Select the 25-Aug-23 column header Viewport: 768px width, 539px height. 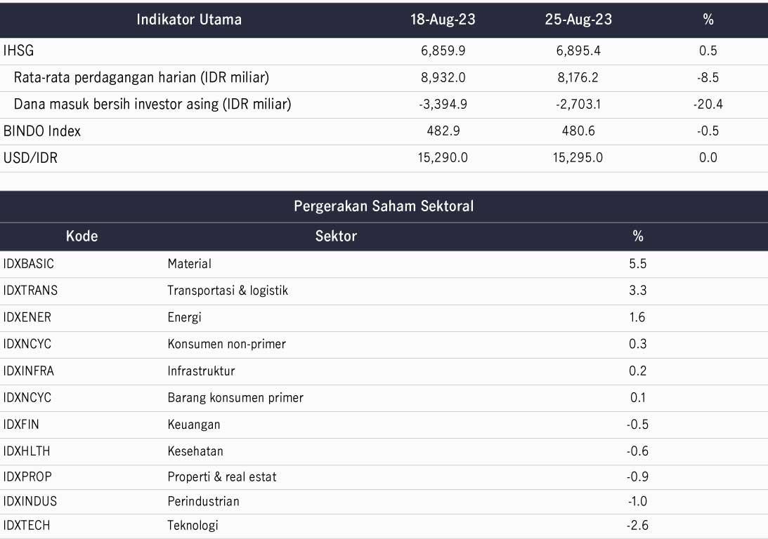(578, 20)
